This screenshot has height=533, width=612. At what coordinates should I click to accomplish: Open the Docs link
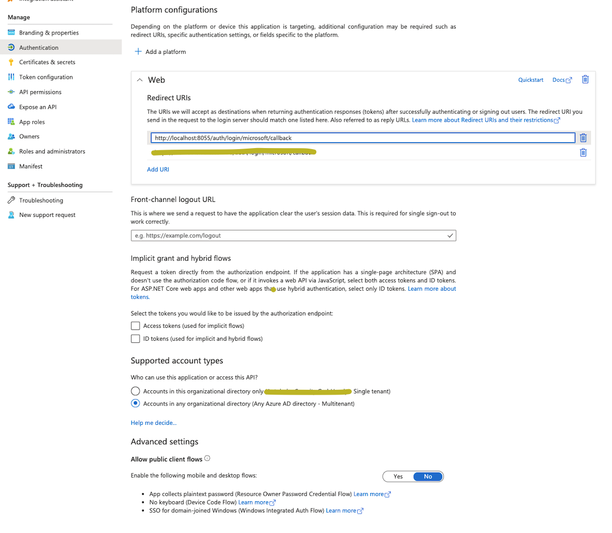pyautogui.click(x=562, y=80)
